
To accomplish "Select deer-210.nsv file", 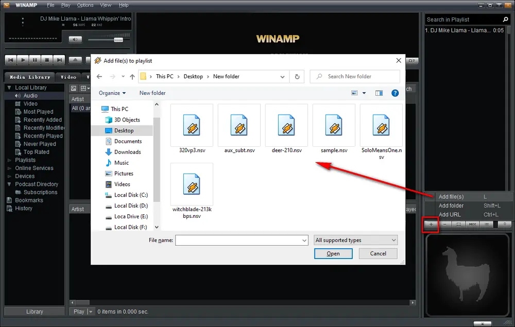I will [x=286, y=129].
